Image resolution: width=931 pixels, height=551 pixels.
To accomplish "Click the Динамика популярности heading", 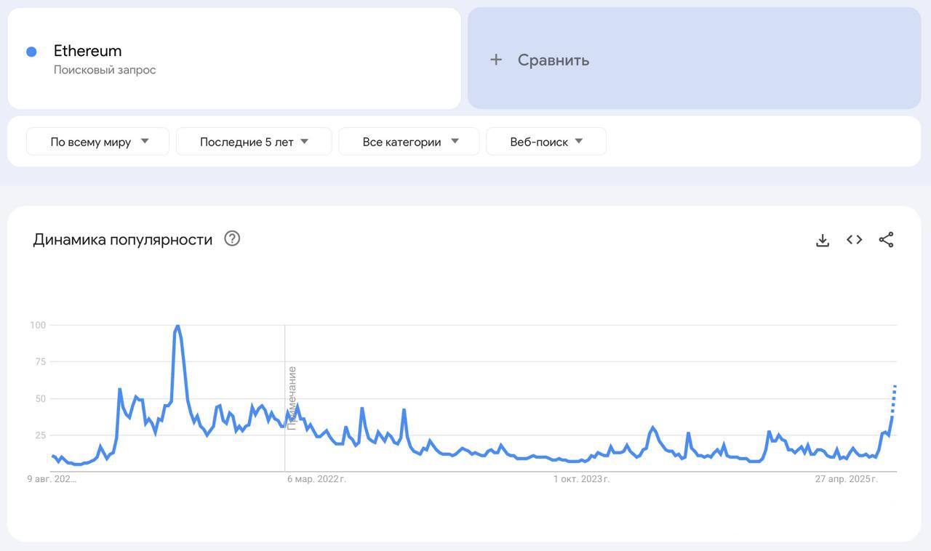I will (x=123, y=239).
